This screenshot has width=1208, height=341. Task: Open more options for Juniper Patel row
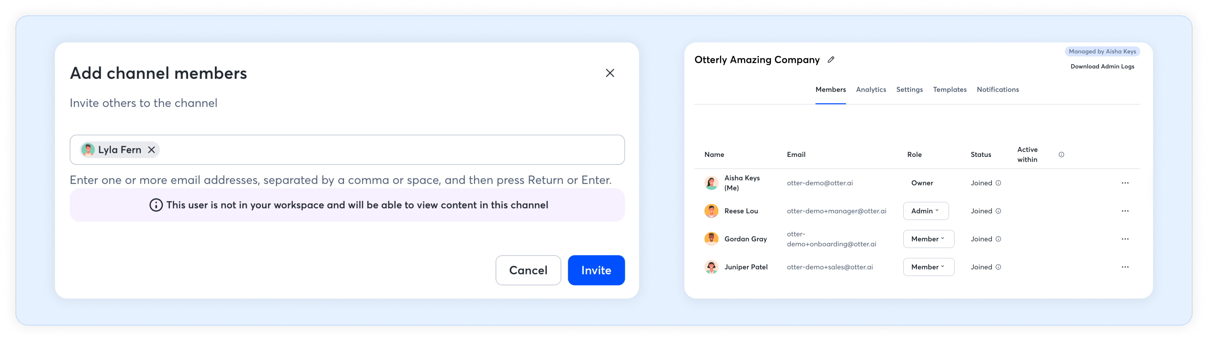[x=1125, y=267]
